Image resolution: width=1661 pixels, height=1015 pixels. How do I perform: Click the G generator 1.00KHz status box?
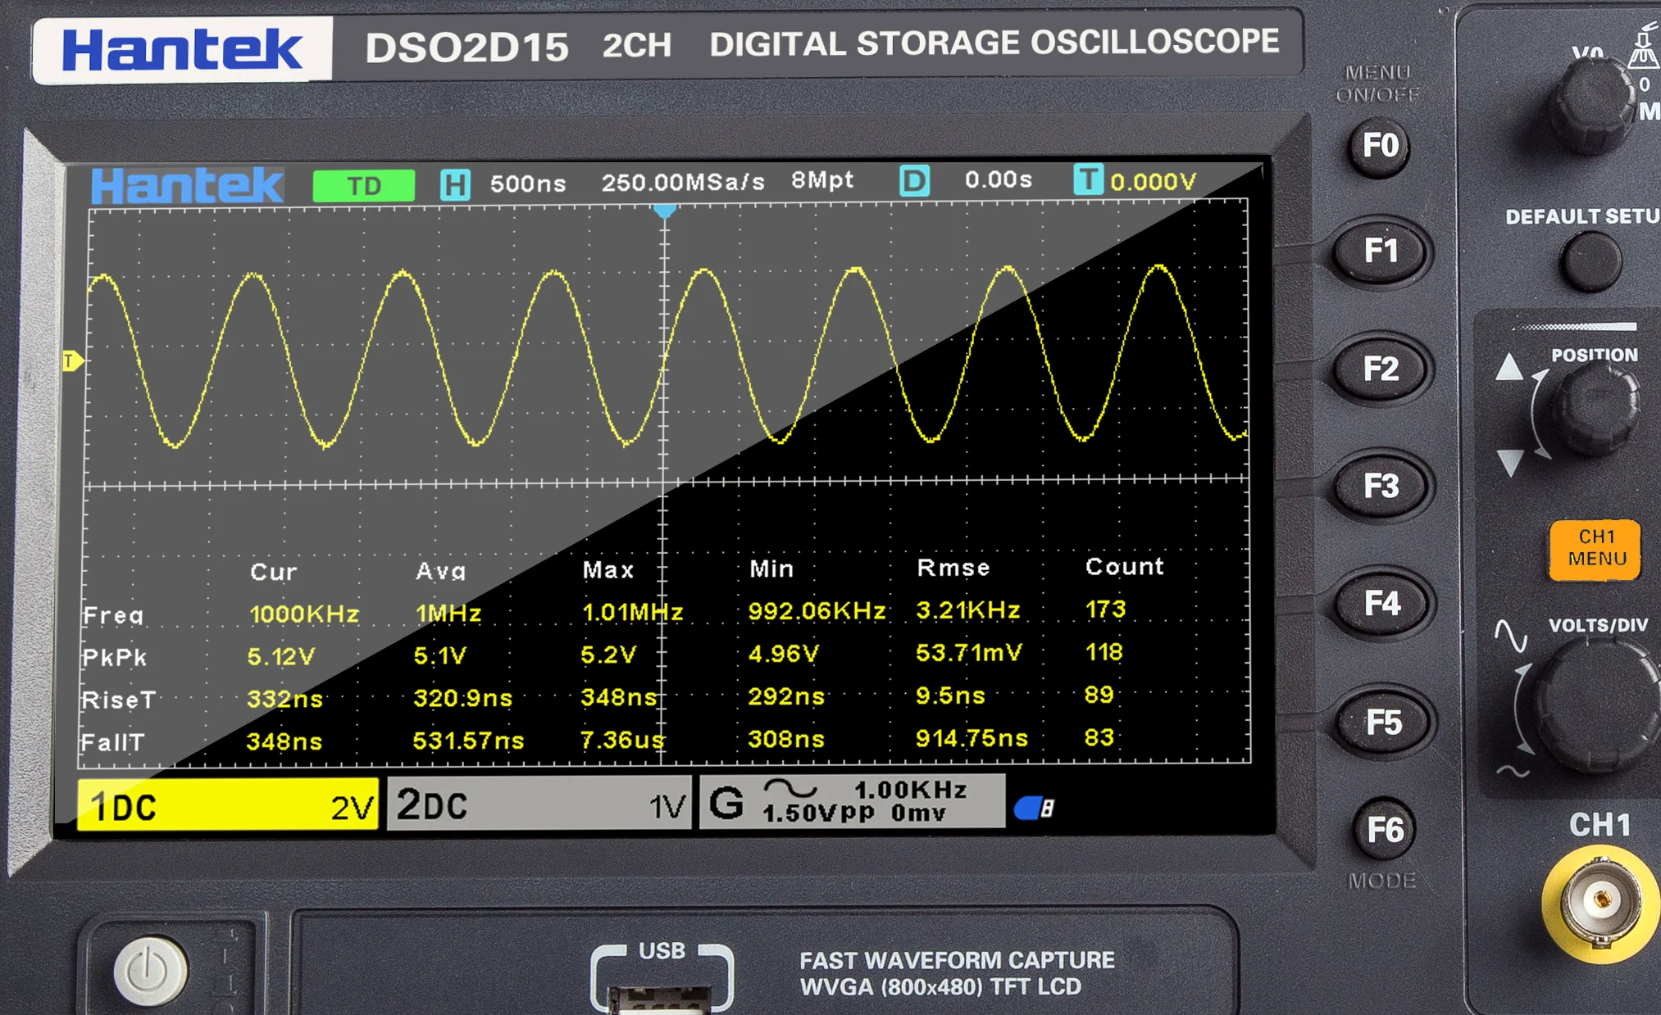[852, 802]
